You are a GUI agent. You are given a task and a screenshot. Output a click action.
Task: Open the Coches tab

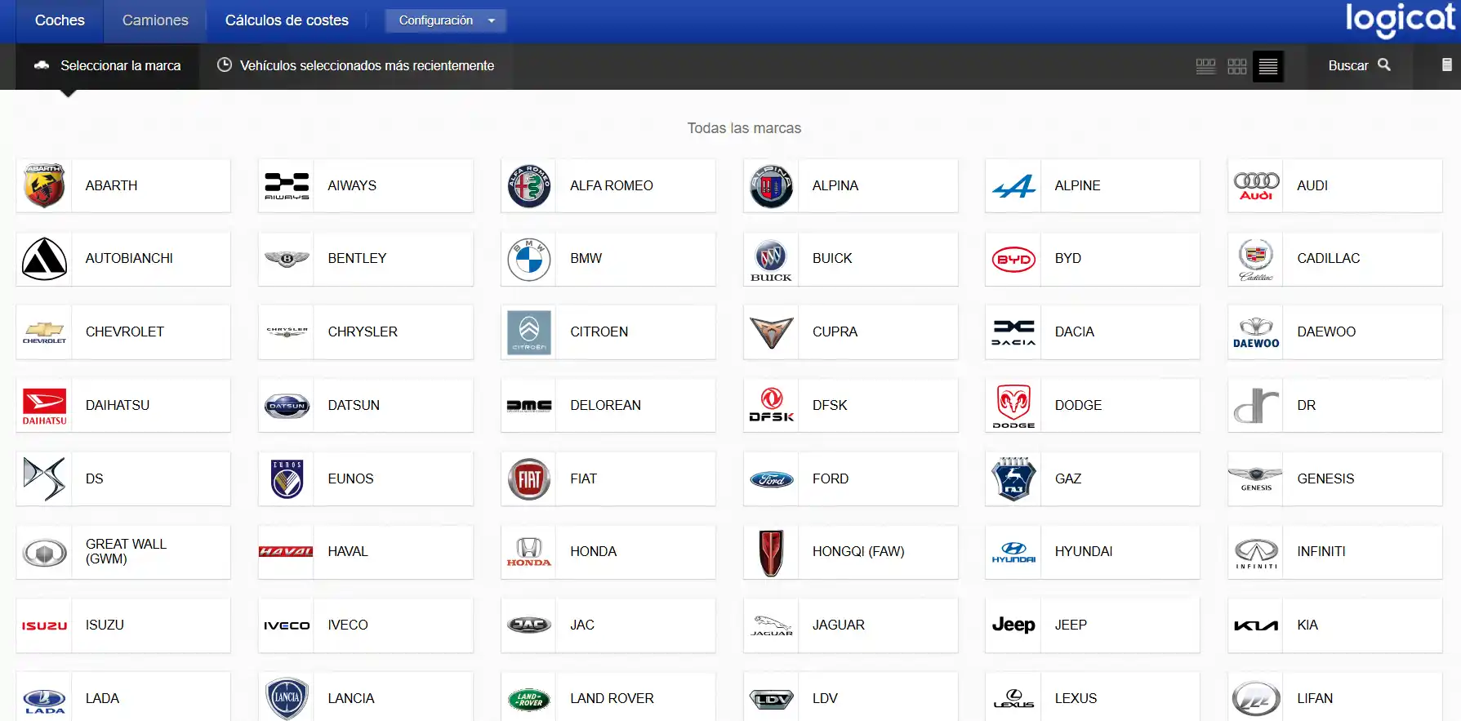tap(60, 20)
